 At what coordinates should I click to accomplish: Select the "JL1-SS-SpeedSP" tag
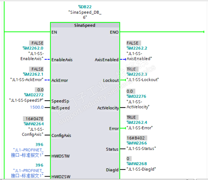pyautogui.click(x=26, y=100)
